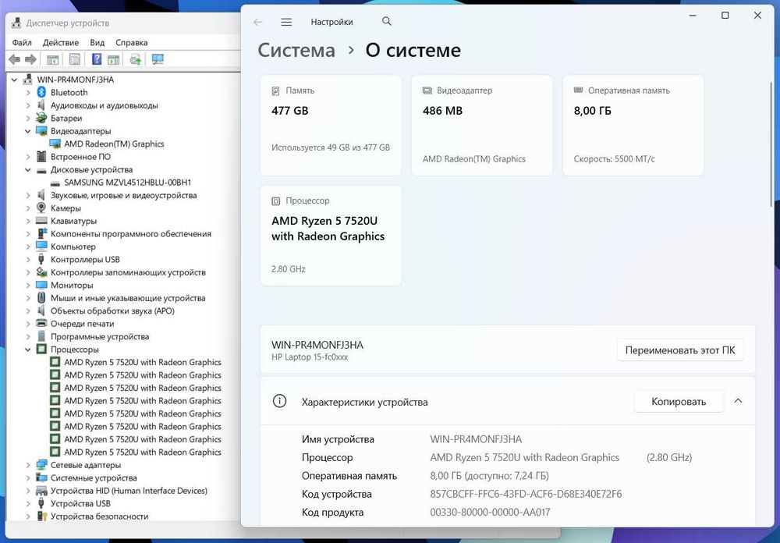Select Компьютер item in device tree
The image size is (780, 543).
[73, 247]
